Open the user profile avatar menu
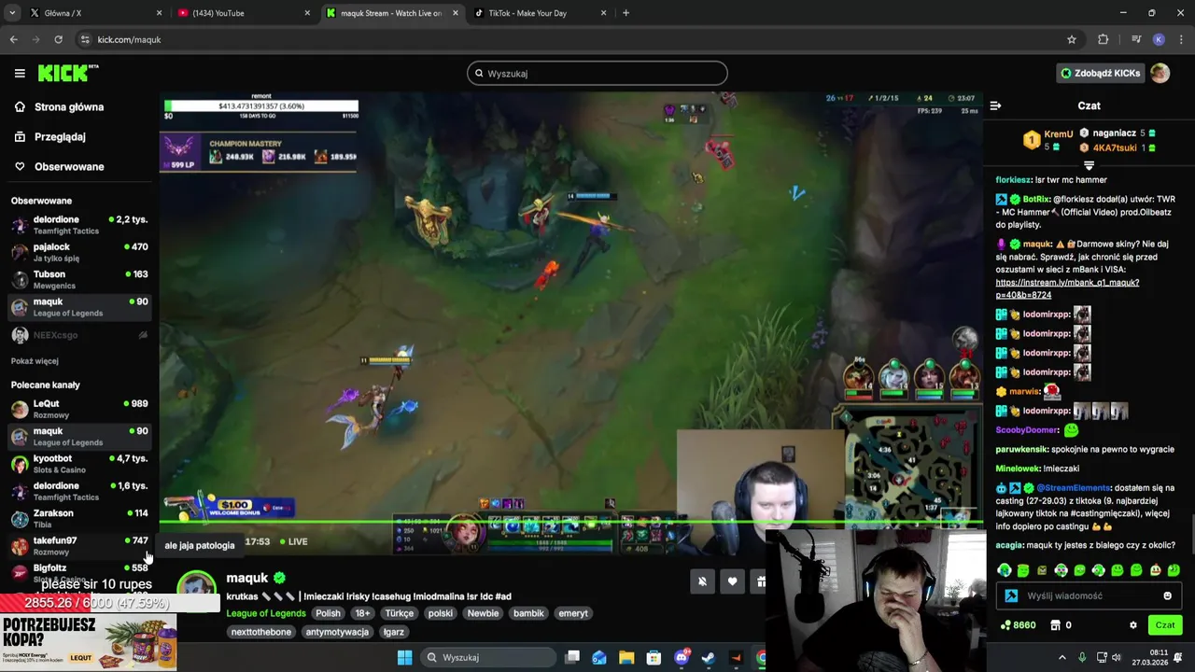This screenshot has width=1195, height=672. [1160, 73]
